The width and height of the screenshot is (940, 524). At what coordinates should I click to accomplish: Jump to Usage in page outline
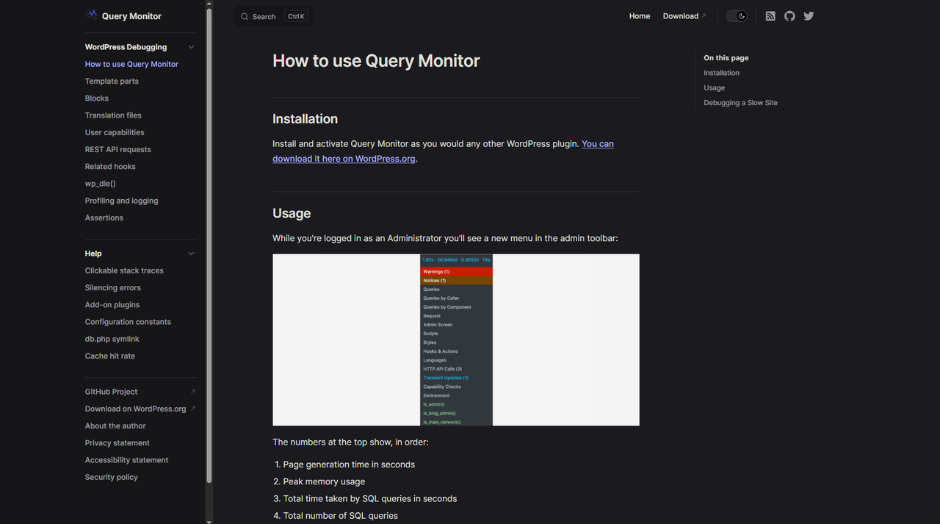click(x=714, y=87)
